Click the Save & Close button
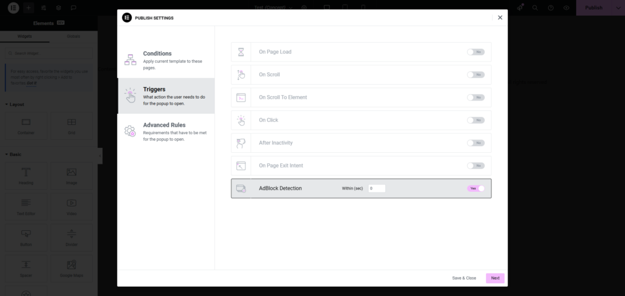625x296 pixels. (464, 278)
